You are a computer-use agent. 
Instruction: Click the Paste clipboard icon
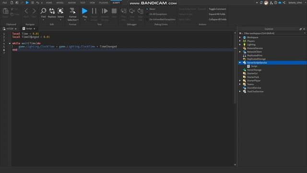tap(5, 11)
